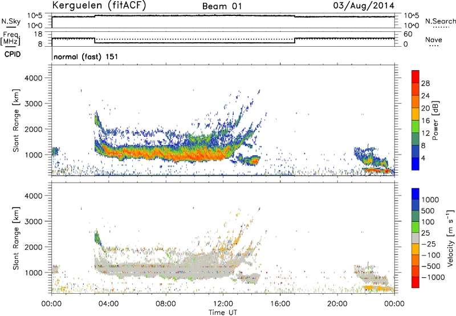Click the gray segment of velocity colorbar
This screenshot has height=316, width=456.
pyautogui.click(x=416, y=238)
